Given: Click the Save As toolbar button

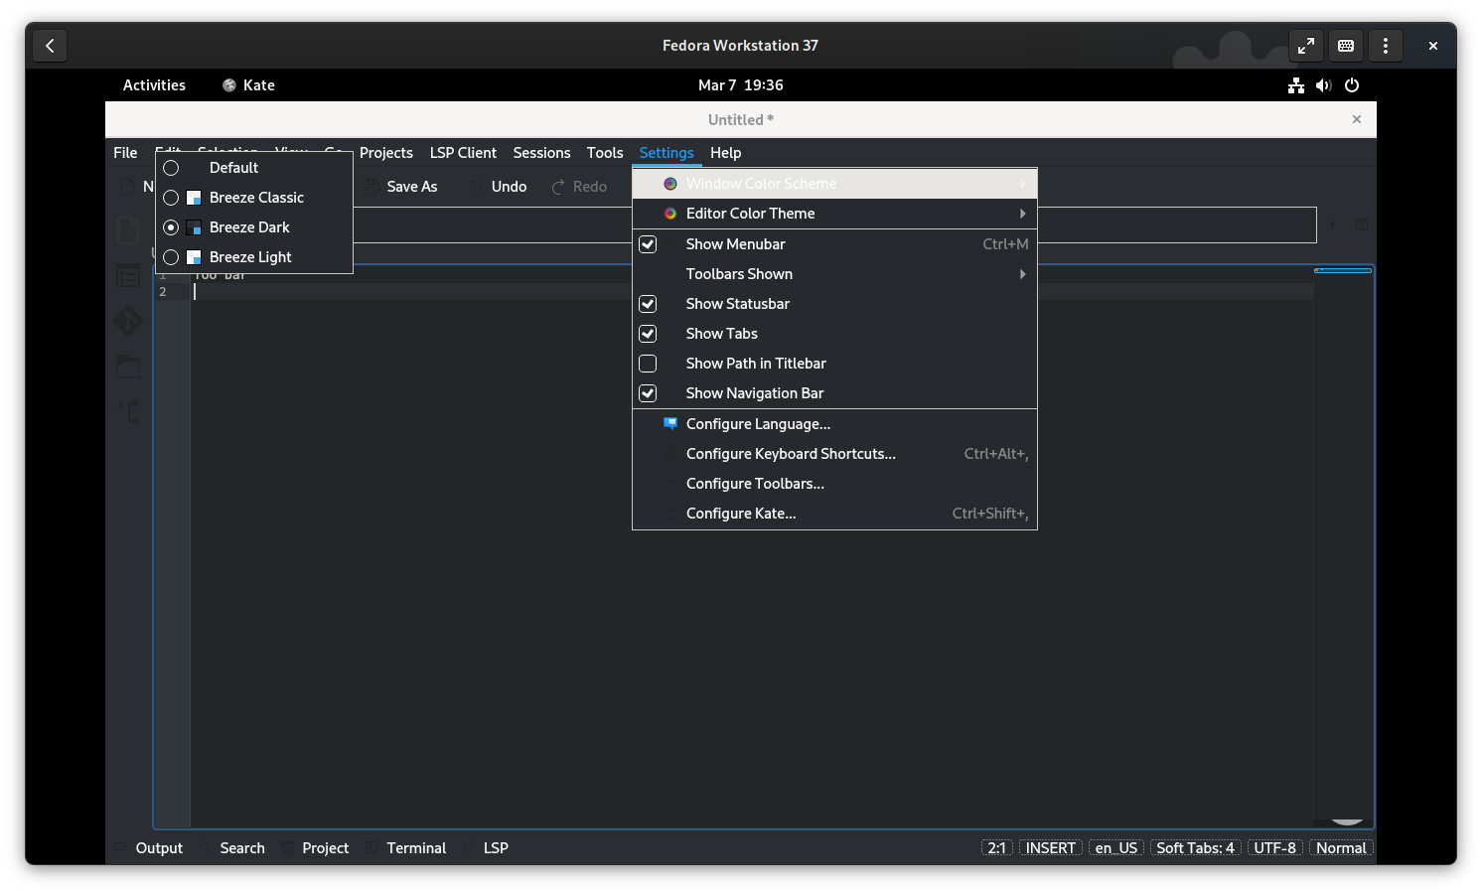Looking at the screenshot, I should (400, 187).
